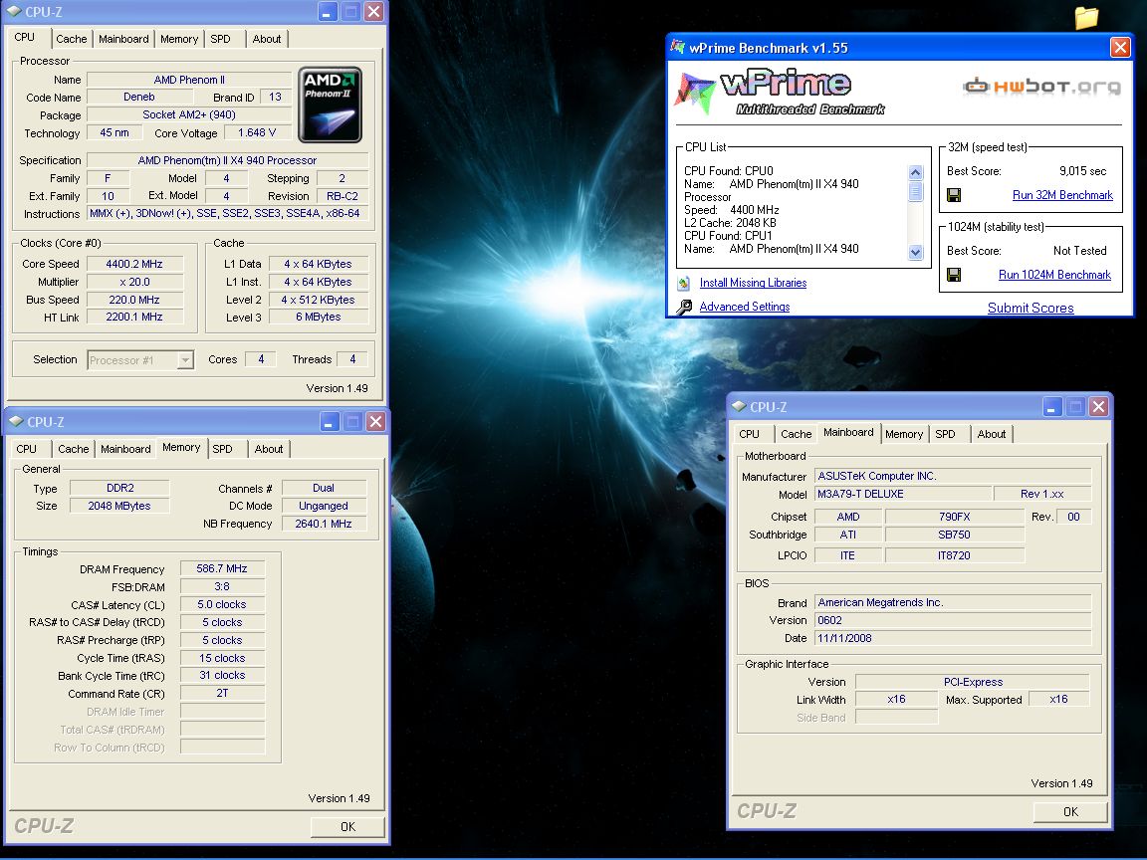1147x860 pixels.
Task: Click the BIOS date 11/11/2008 field
Action: (x=953, y=638)
